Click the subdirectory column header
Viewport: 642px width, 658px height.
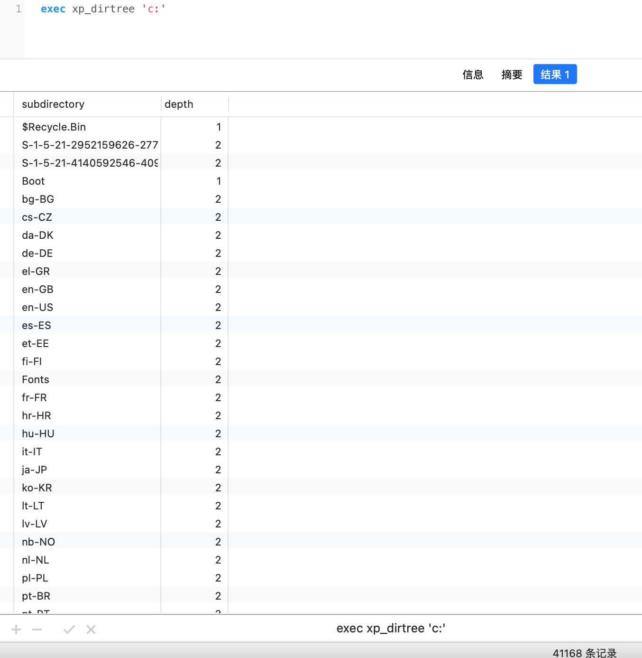[x=53, y=104]
